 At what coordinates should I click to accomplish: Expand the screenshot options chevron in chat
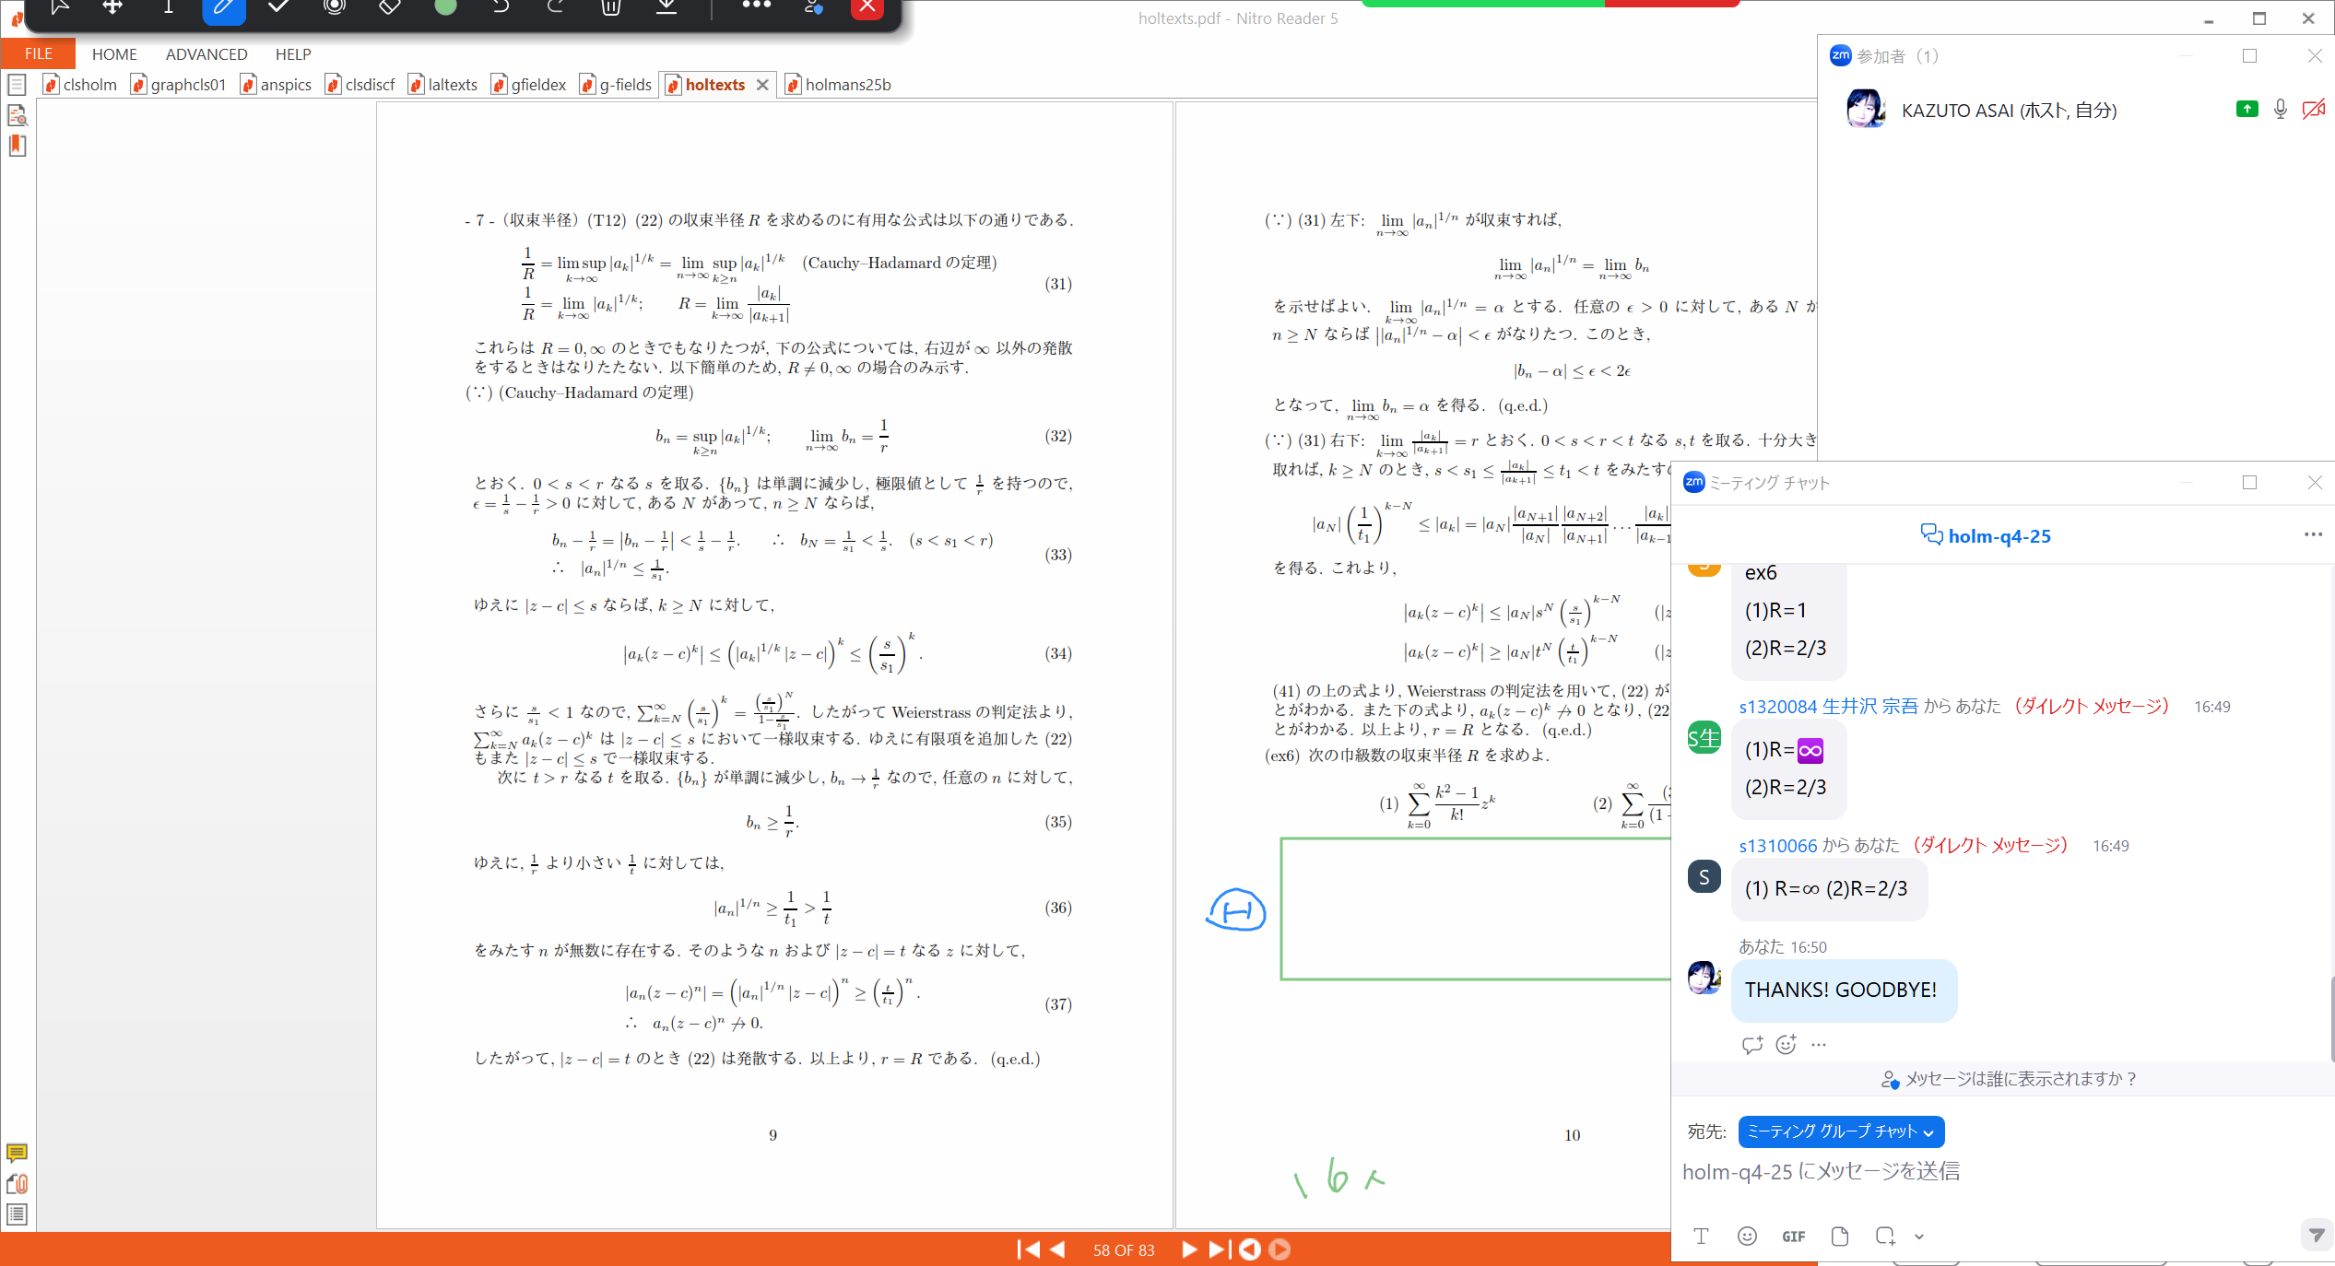[x=1919, y=1237]
